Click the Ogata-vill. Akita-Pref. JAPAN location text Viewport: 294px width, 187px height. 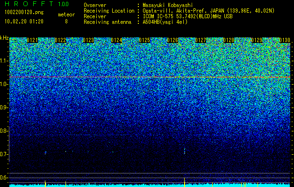[x=208, y=11]
